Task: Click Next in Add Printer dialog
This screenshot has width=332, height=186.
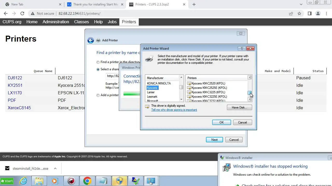Action: (x=215, y=140)
